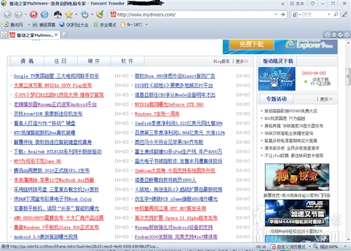
Task: Click the 免费下载 orange banner button
Action: click(251, 44)
